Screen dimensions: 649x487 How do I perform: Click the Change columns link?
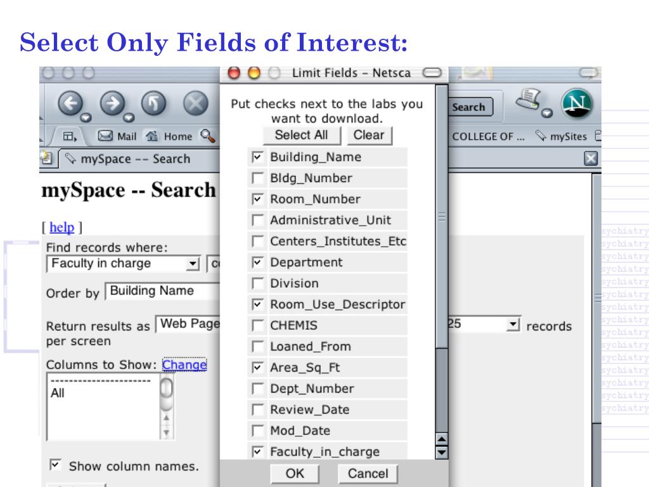coord(184,365)
